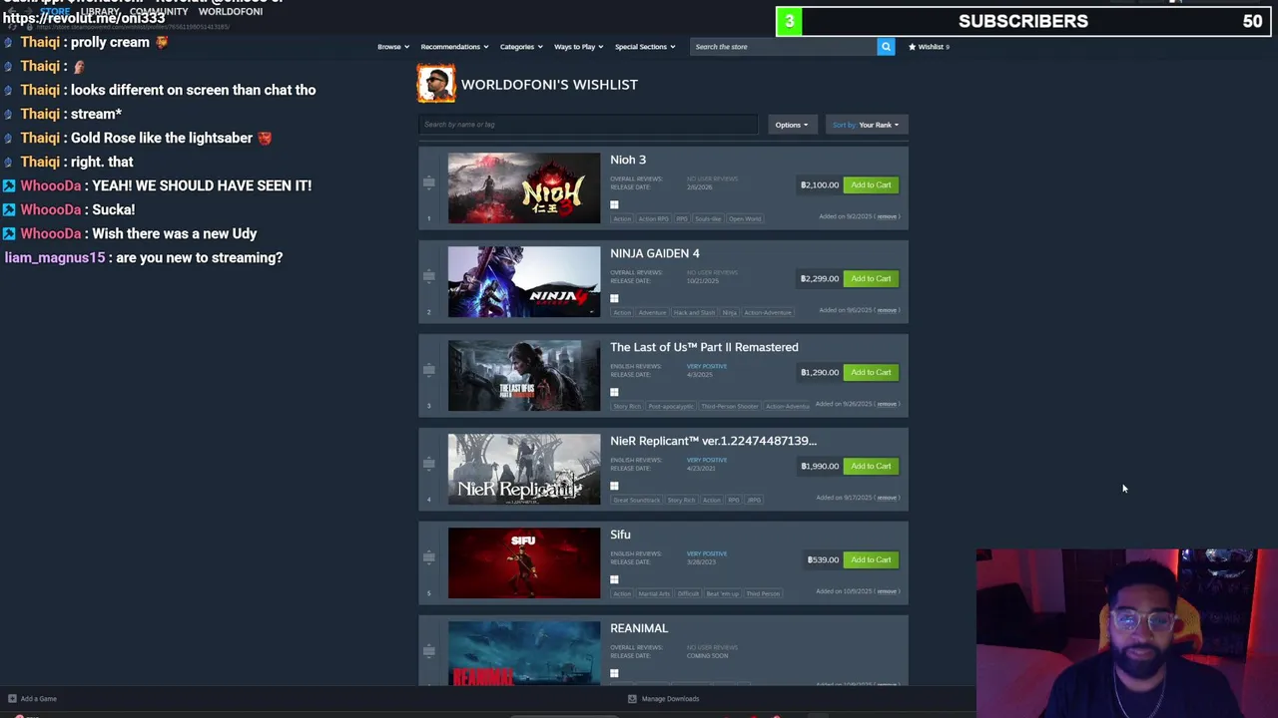Click the Windows platform icon on NieR Replicant
Screen dimensions: 1278x718
[614, 486]
